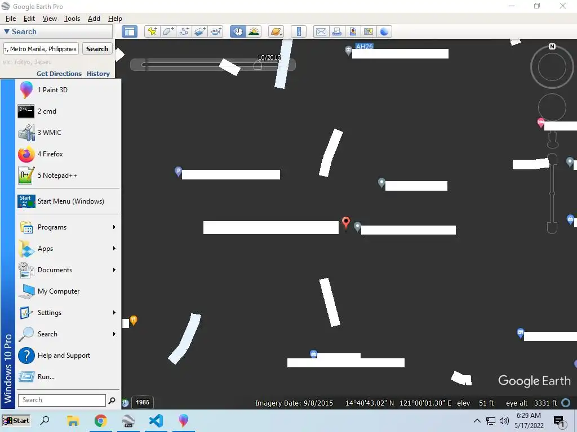Switch to Visual Studio Code on taskbar
Screen dimensions: 577x432
click(x=156, y=421)
